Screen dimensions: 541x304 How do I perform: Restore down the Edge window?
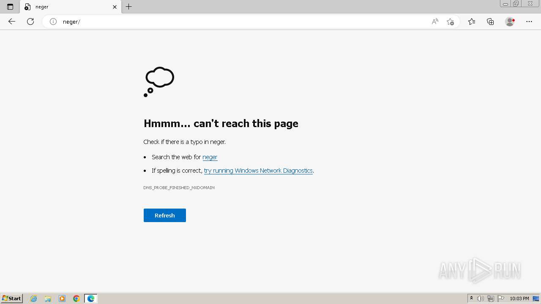click(516, 4)
